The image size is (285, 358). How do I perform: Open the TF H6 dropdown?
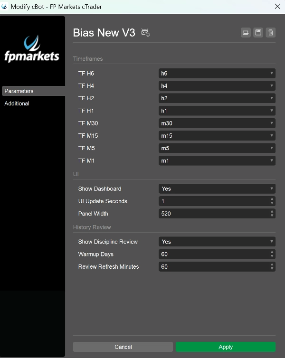click(x=217, y=74)
